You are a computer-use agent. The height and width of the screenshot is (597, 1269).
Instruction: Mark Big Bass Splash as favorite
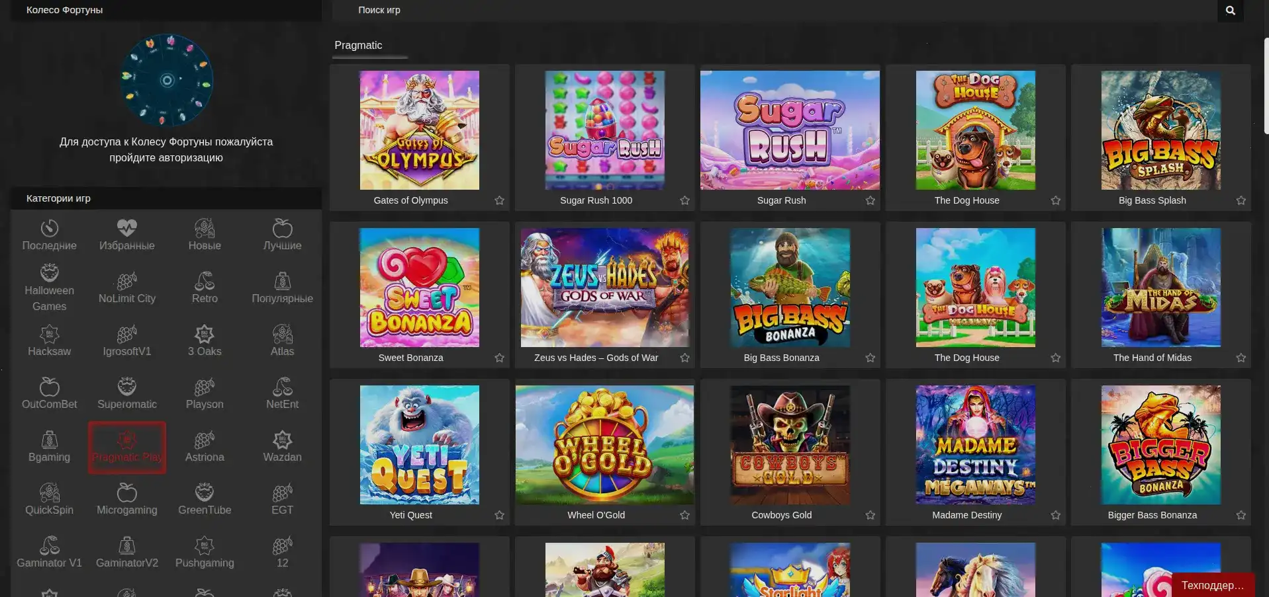point(1241,200)
